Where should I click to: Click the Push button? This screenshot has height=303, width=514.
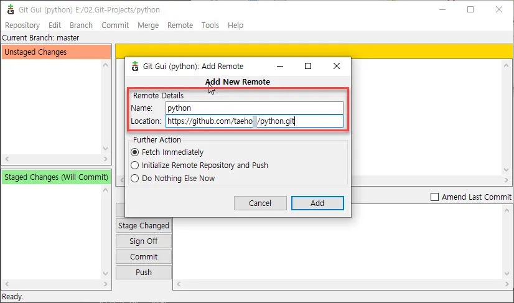coord(144,273)
